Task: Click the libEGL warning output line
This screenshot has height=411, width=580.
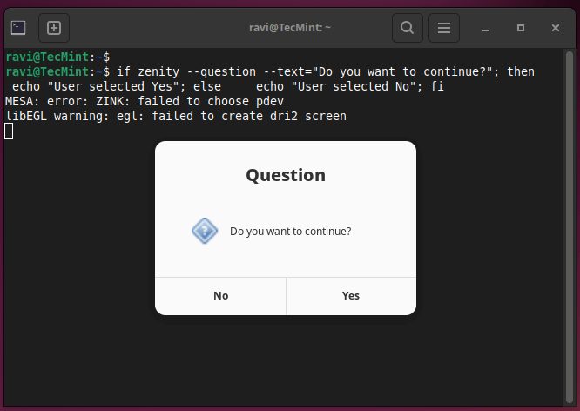Action: coord(176,116)
